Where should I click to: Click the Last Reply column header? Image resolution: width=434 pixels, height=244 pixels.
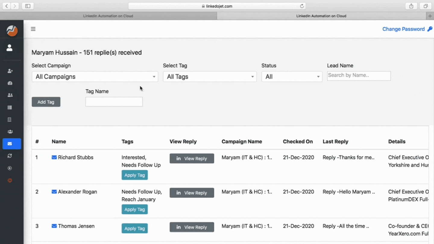tap(335, 142)
